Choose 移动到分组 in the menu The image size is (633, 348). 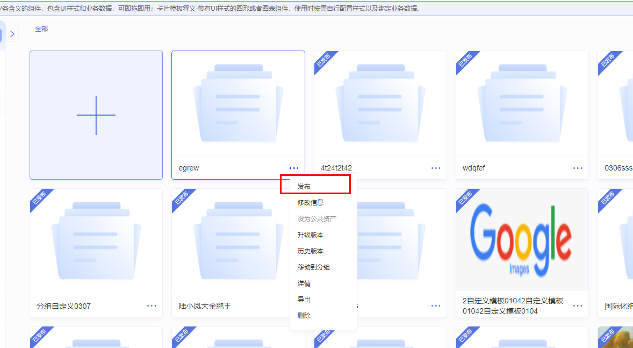314,267
